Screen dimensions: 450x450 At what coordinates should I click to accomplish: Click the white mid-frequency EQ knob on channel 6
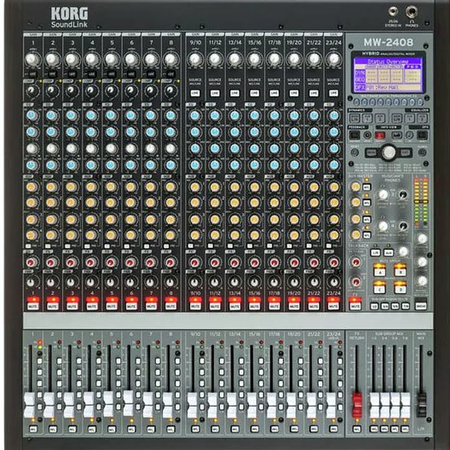tap(131, 148)
